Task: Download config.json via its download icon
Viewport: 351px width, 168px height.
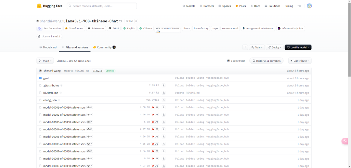Action: coord(163,100)
